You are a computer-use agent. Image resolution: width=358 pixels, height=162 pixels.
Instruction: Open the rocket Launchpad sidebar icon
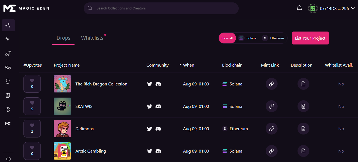coord(8,53)
